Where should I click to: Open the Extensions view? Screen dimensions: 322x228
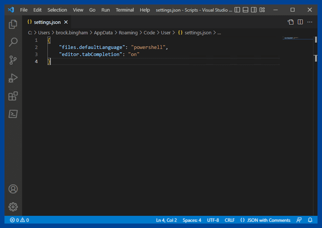[13, 96]
